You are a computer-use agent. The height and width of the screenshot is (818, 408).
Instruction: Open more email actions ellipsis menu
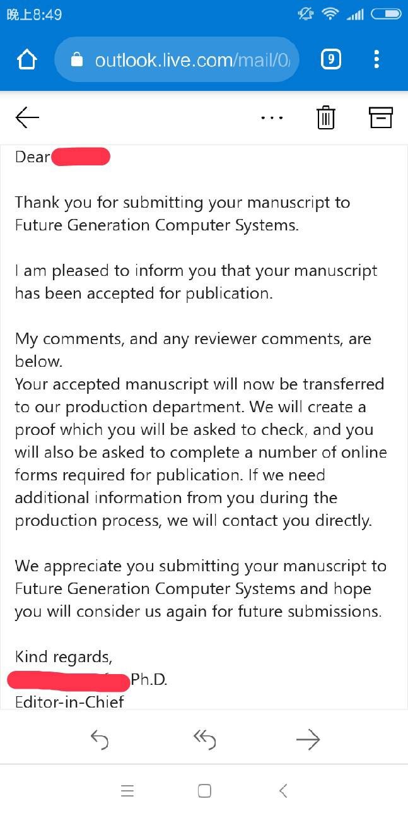tap(272, 118)
